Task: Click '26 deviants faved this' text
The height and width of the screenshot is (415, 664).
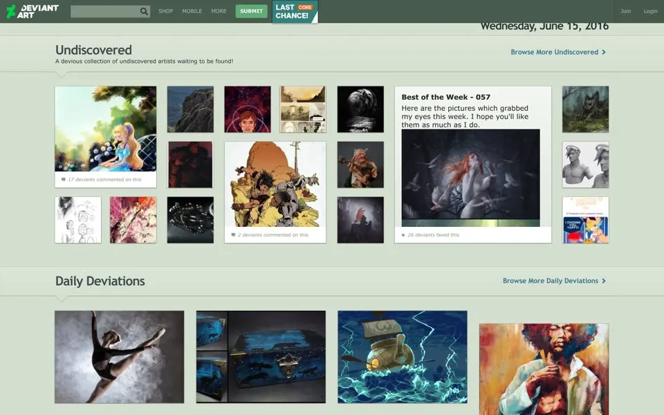Action: pos(433,235)
